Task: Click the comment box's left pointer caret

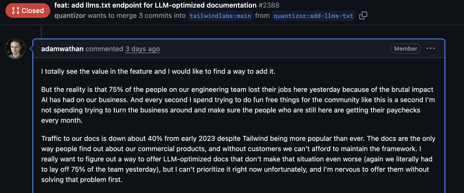Action: coord(31,49)
